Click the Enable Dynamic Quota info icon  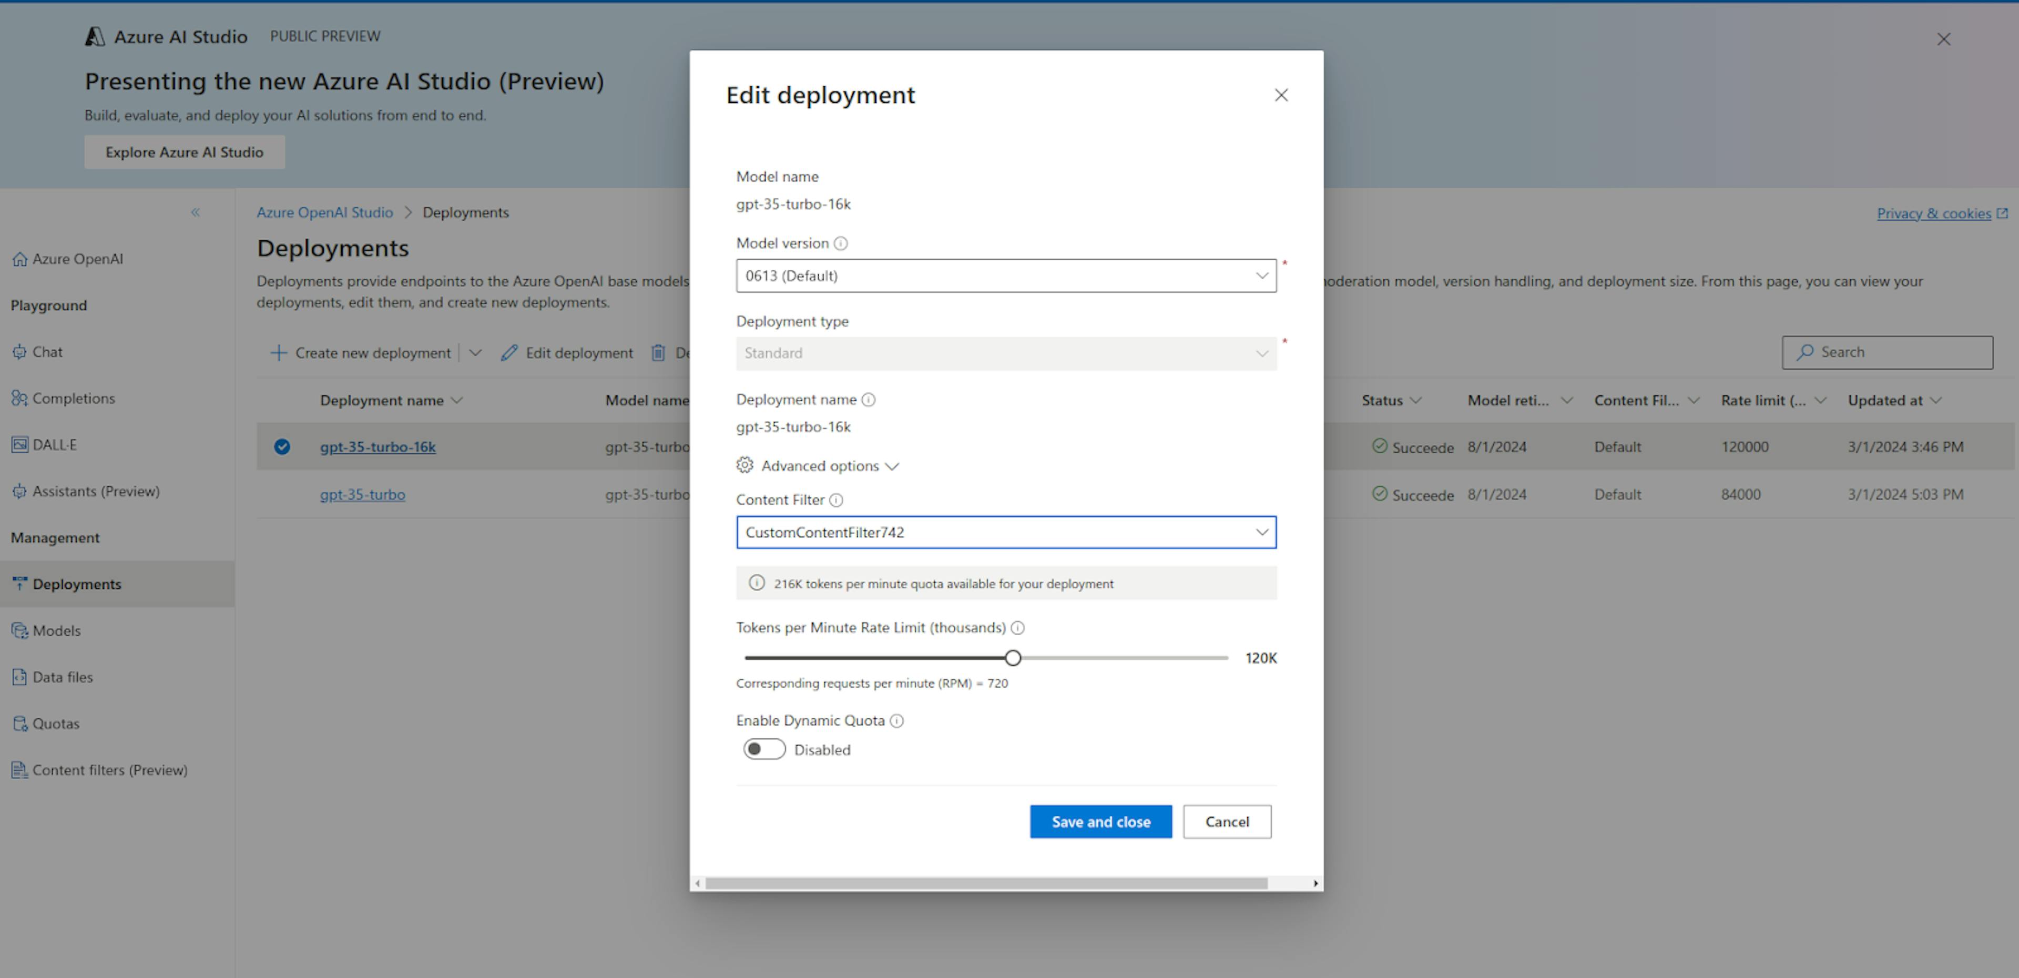[x=896, y=721]
